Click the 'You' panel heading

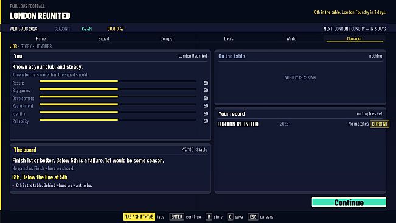coord(18,57)
